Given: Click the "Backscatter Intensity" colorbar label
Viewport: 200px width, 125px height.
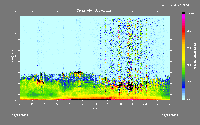Looking at the screenshot, I should point(195,56).
